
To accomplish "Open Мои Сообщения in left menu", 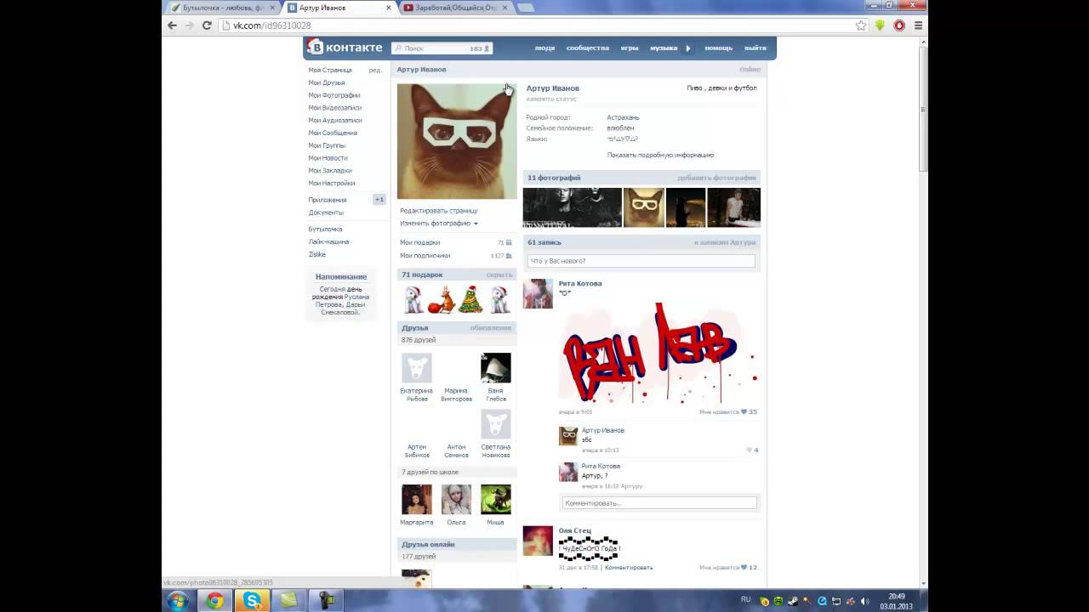I will point(333,133).
